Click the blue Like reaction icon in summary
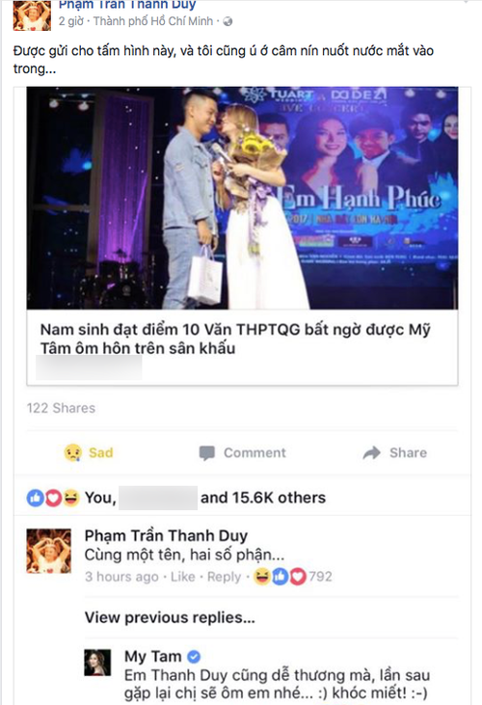The image size is (482, 705). (35, 498)
